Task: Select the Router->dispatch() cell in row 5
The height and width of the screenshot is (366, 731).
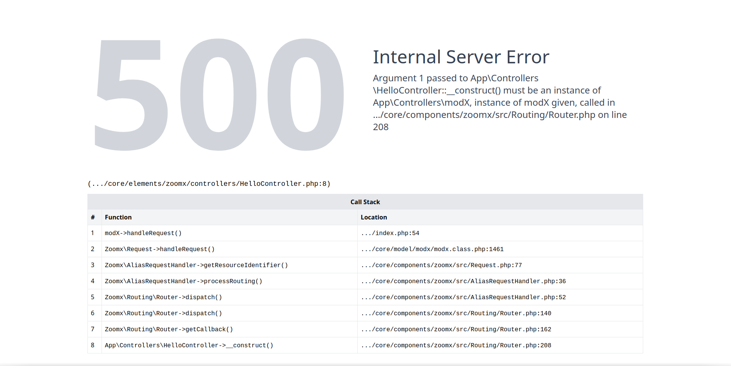Action: (229, 297)
